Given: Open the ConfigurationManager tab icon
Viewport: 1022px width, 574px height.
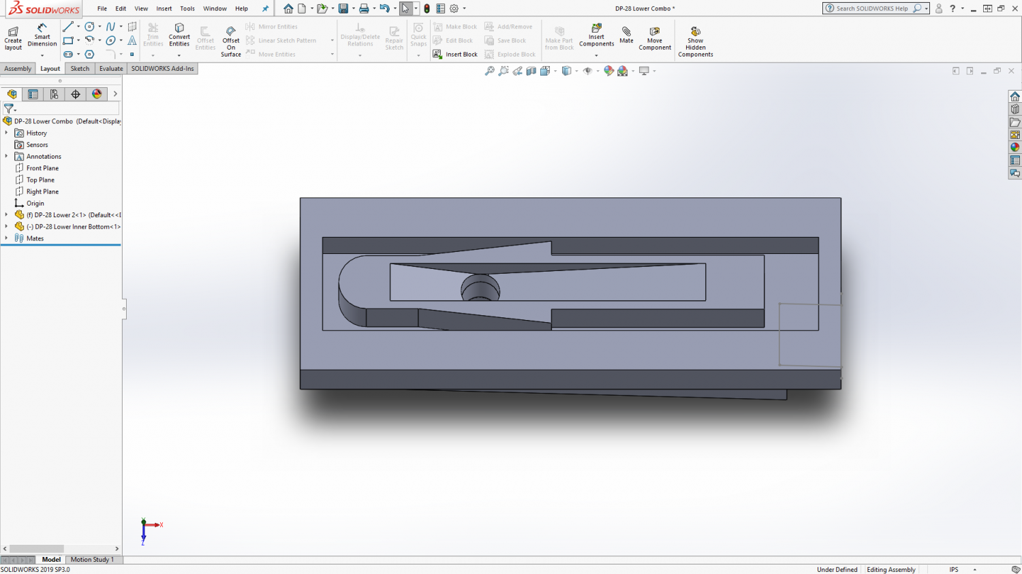Looking at the screenshot, I should tap(54, 94).
